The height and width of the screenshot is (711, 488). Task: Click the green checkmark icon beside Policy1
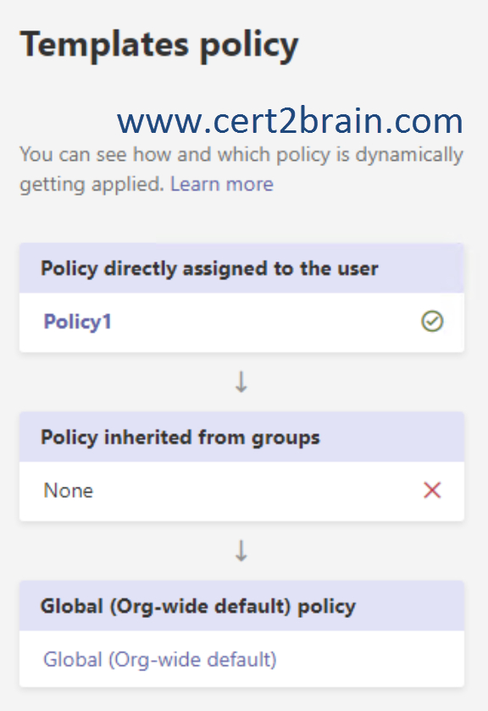click(432, 322)
